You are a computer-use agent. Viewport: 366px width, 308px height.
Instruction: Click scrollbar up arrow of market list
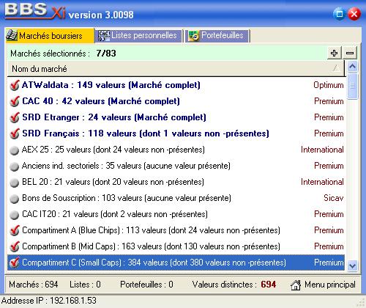pos(353,67)
